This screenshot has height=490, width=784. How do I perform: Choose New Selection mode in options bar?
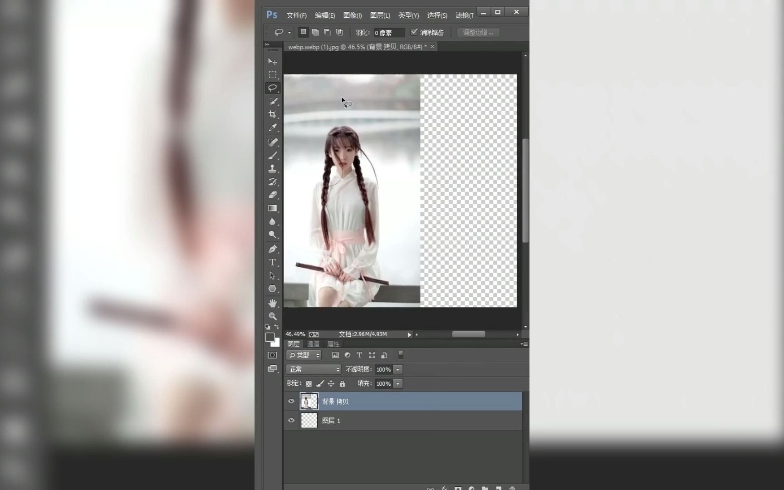pos(303,32)
